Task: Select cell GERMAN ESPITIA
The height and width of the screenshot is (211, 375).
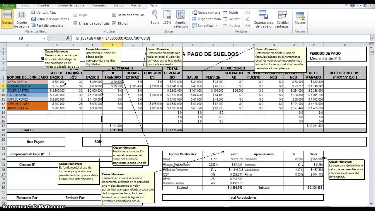Action: 27,86
